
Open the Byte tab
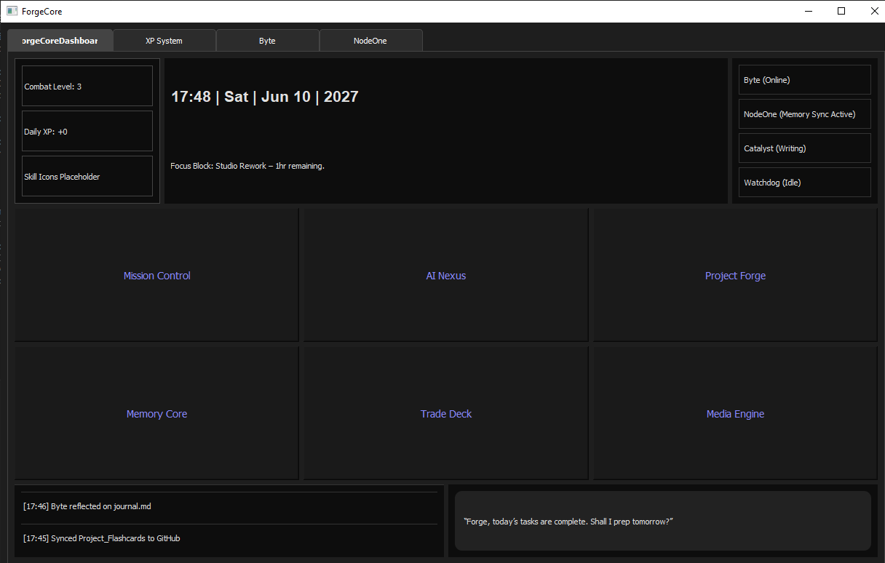267,41
